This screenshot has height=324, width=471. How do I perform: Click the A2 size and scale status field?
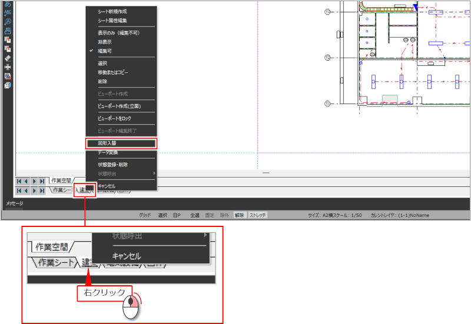(335, 215)
